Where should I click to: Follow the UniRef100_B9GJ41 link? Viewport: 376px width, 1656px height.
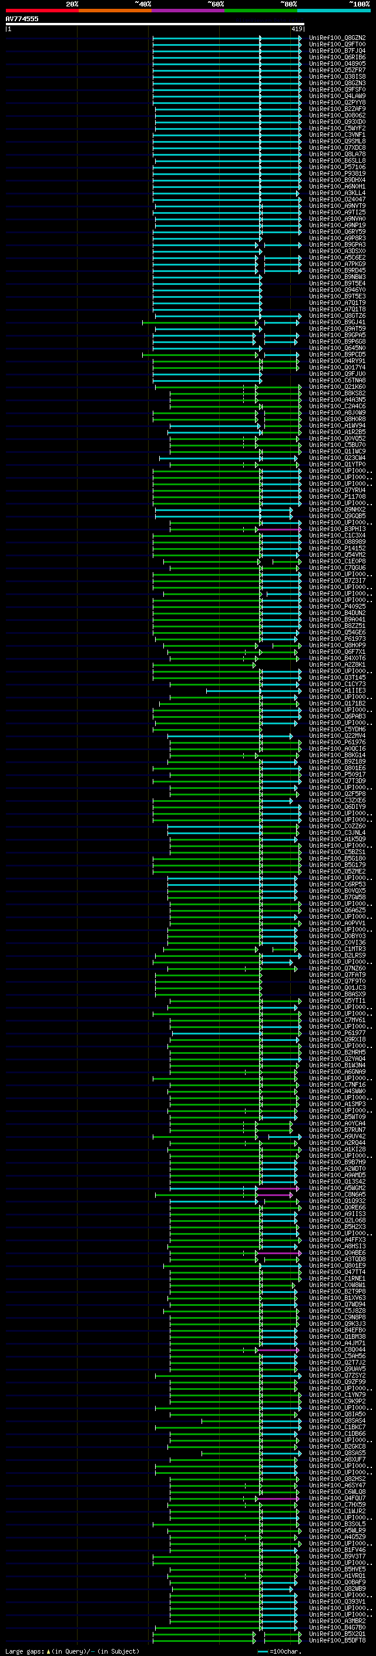pos(337,322)
